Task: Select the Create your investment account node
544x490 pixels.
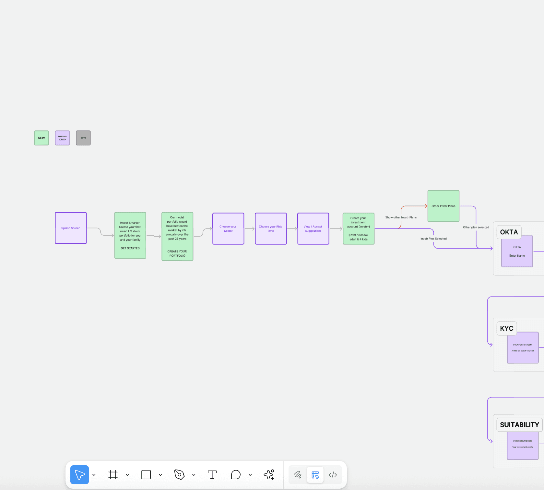Action: (x=359, y=229)
